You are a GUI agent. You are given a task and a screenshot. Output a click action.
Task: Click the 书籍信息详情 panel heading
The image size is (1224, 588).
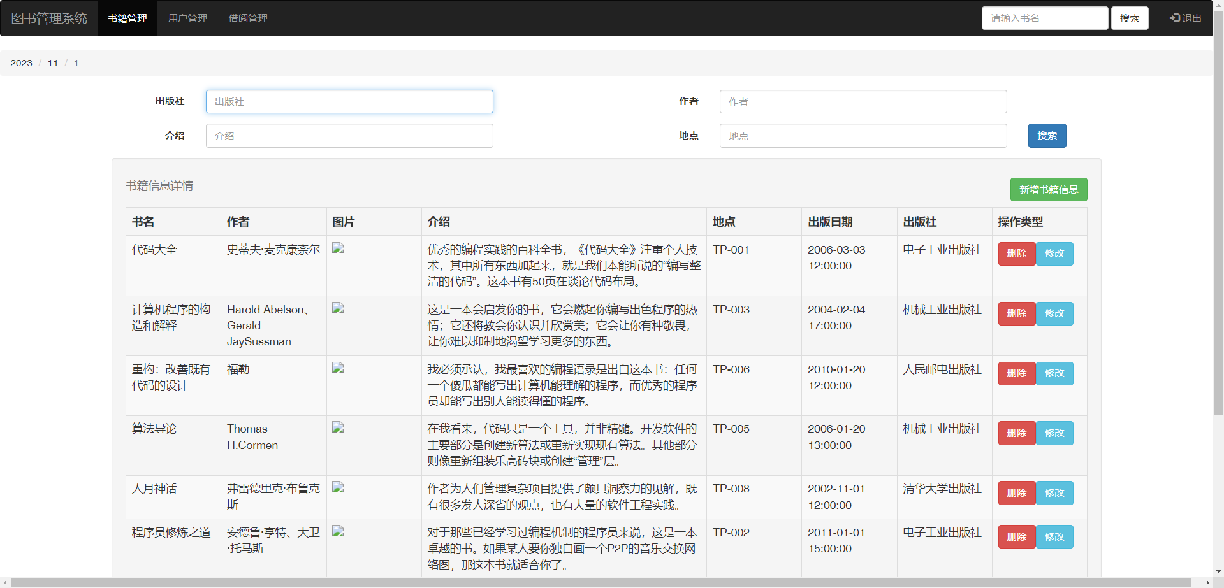[159, 186]
